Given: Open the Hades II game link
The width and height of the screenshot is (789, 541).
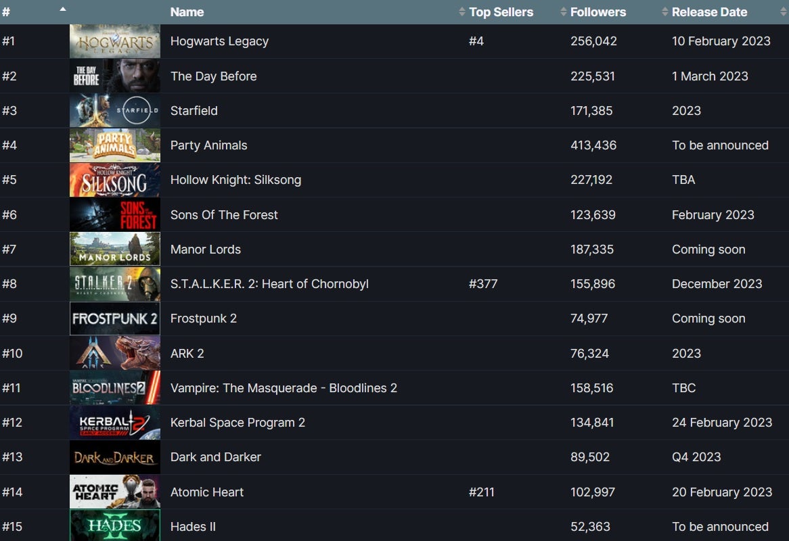Looking at the screenshot, I should 193,527.
